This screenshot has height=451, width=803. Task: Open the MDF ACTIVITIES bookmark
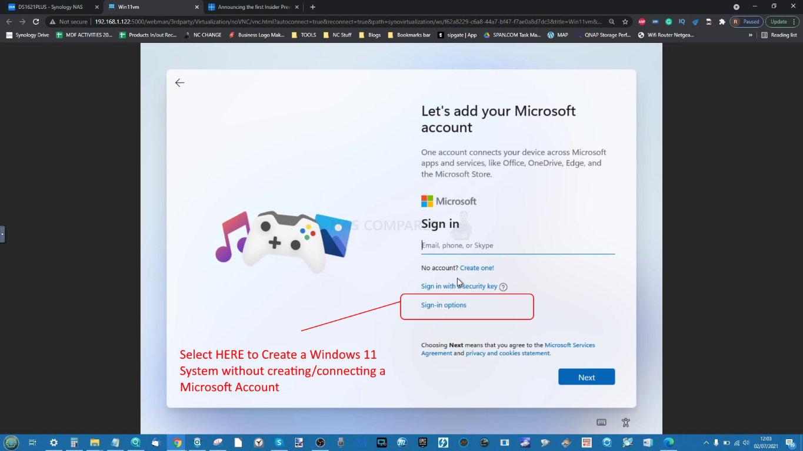(x=84, y=35)
